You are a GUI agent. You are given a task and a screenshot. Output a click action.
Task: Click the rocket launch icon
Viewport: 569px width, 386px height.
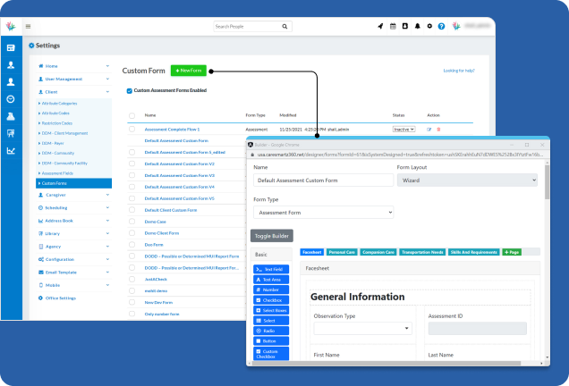coord(380,27)
